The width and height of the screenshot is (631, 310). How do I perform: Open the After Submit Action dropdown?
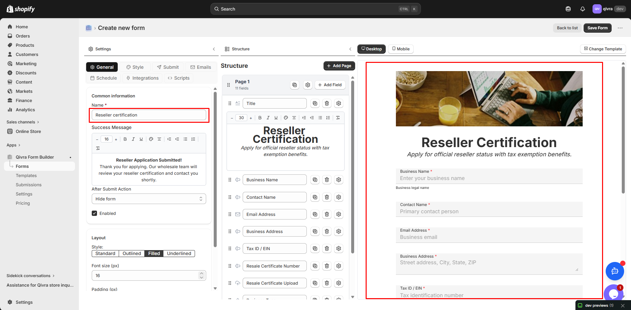click(x=149, y=199)
